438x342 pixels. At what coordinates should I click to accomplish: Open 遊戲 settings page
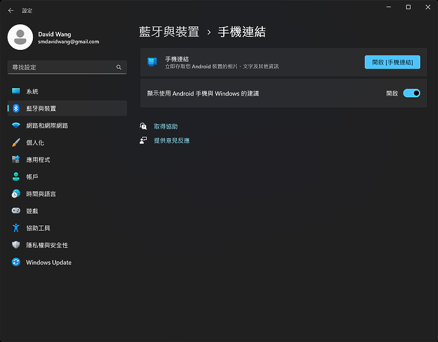67,211
